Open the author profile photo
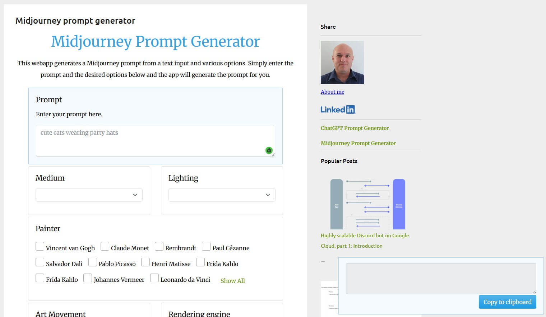546x317 pixels. point(342,62)
